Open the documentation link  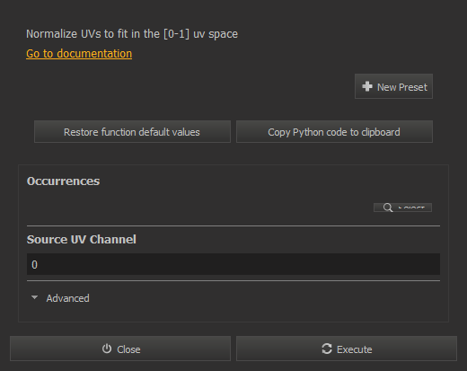pos(79,54)
